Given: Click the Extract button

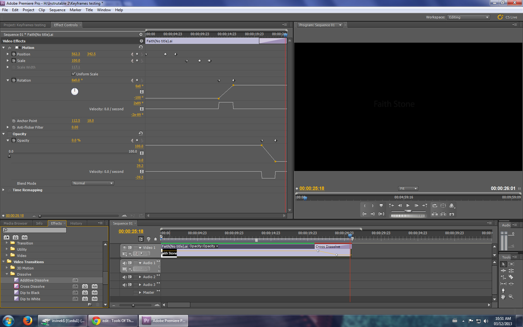Looking at the screenshot, I should (x=443, y=214).
